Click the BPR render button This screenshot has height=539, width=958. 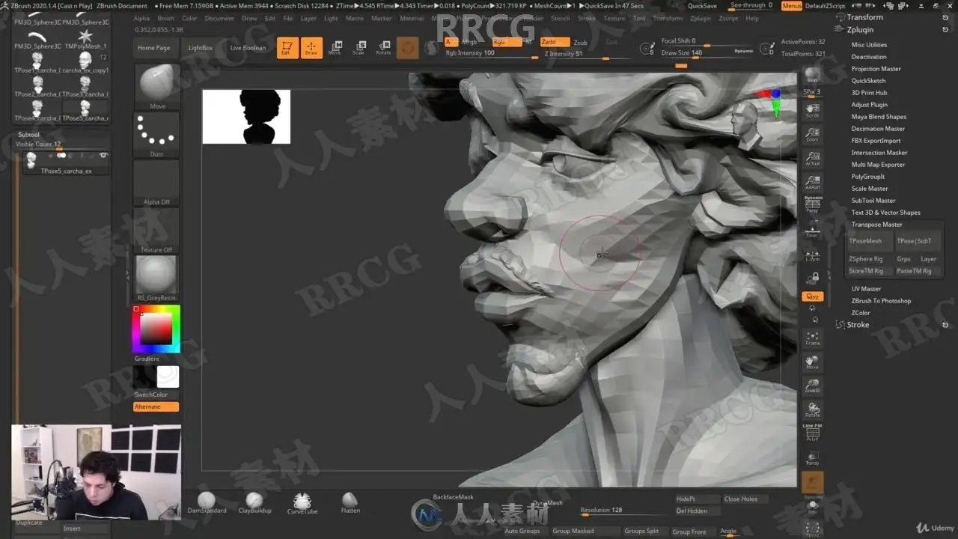(x=812, y=75)
